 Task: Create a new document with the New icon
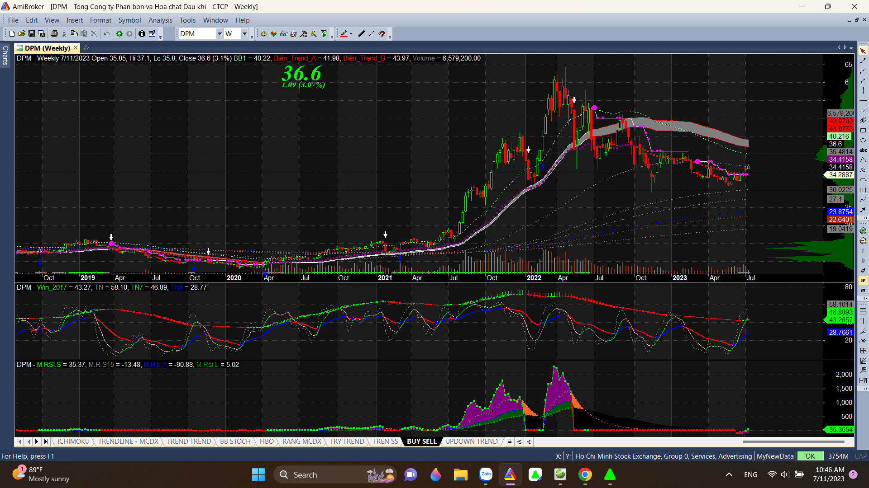coord(12,34)
